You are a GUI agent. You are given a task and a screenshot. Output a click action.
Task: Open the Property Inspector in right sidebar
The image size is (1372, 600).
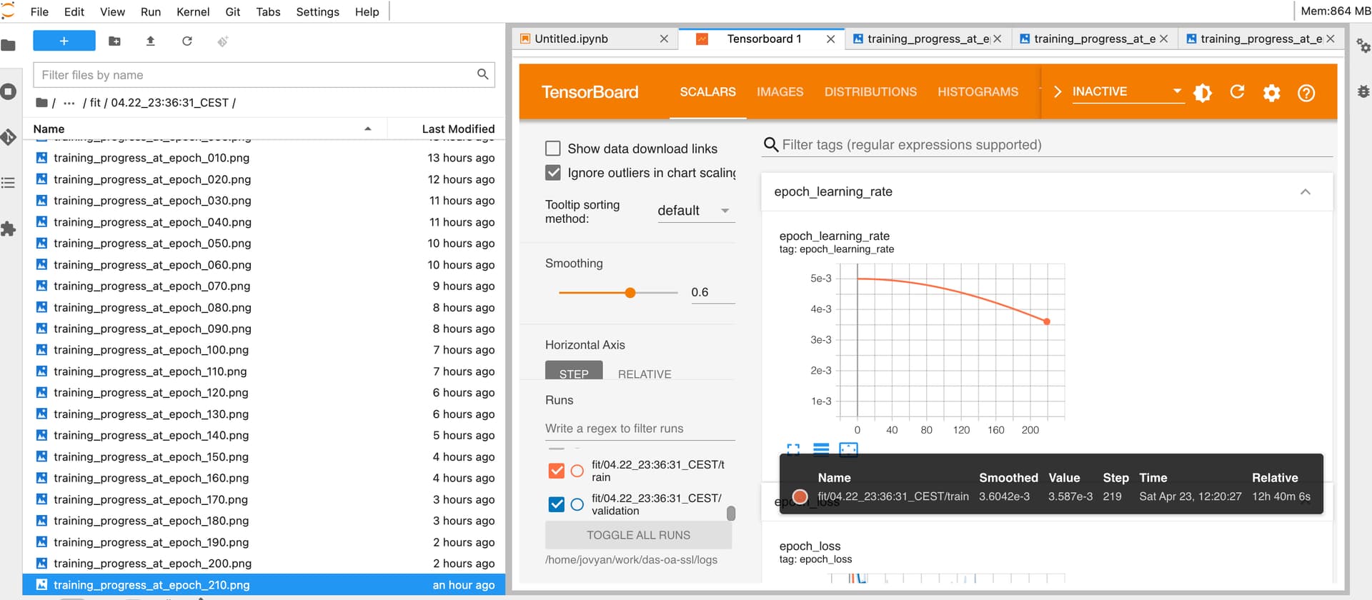pos(1363,46)
